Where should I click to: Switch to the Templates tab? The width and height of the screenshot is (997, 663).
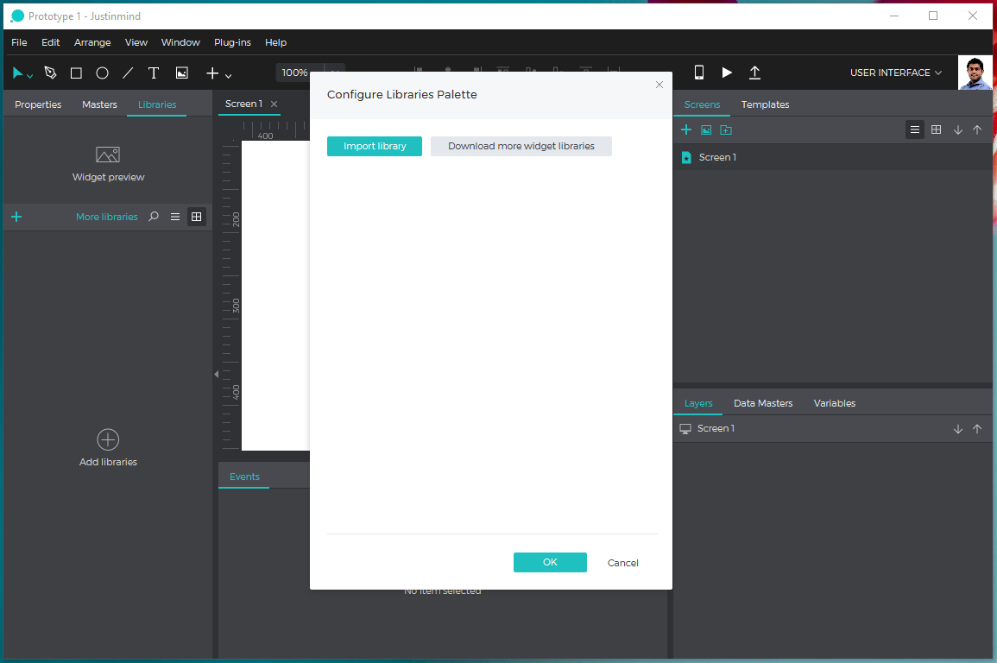tap(765, 104)
